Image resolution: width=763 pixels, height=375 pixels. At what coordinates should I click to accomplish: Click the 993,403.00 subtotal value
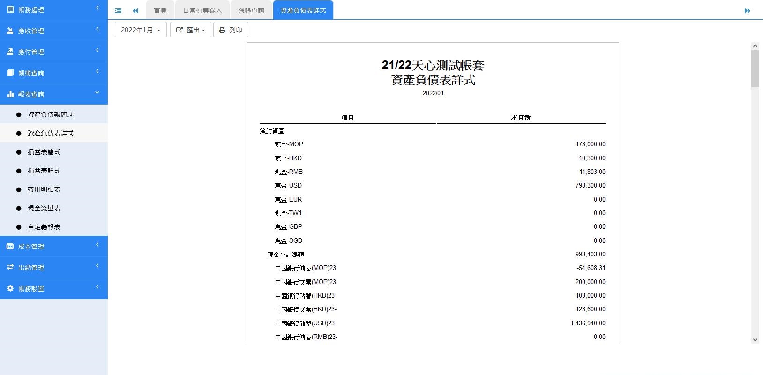pos(591,255)
